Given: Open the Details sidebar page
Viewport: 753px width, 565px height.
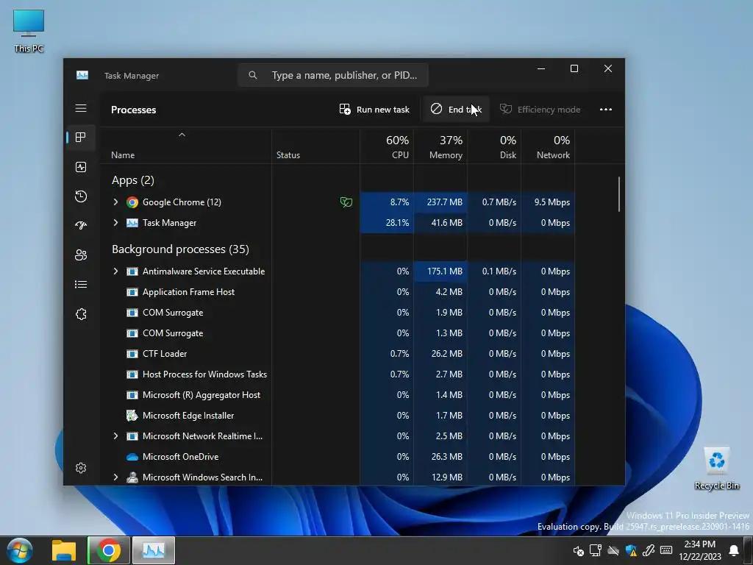Looking at the screenshot, I should (x=81, y=285).
